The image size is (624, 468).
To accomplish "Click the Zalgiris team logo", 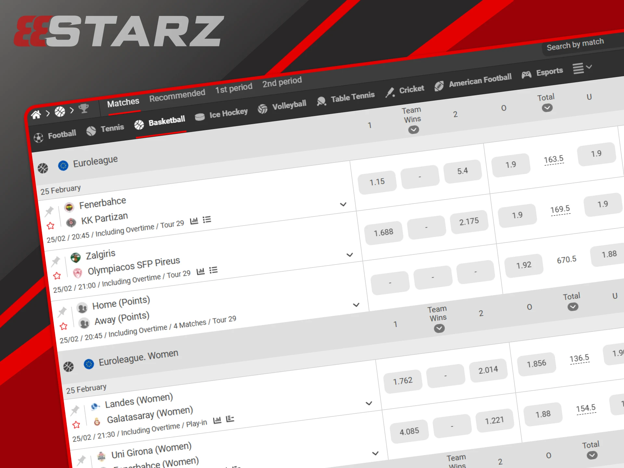I will 75,257.
